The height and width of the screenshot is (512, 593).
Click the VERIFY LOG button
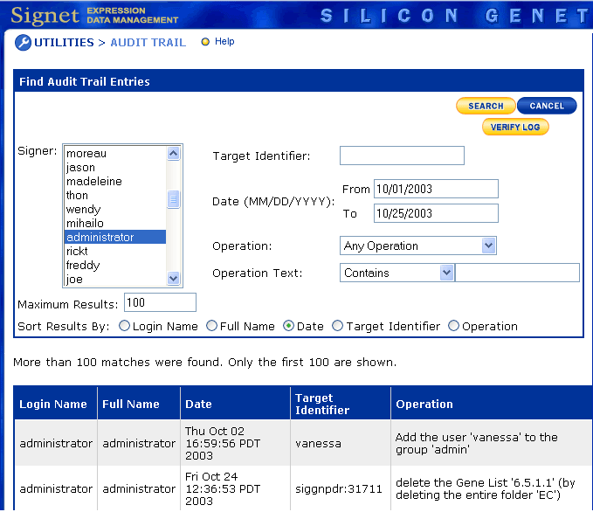[515, 127]
